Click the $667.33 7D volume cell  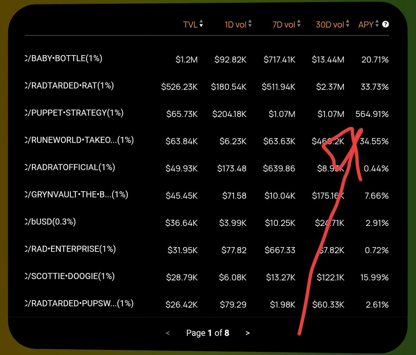[x=280, y=250]
